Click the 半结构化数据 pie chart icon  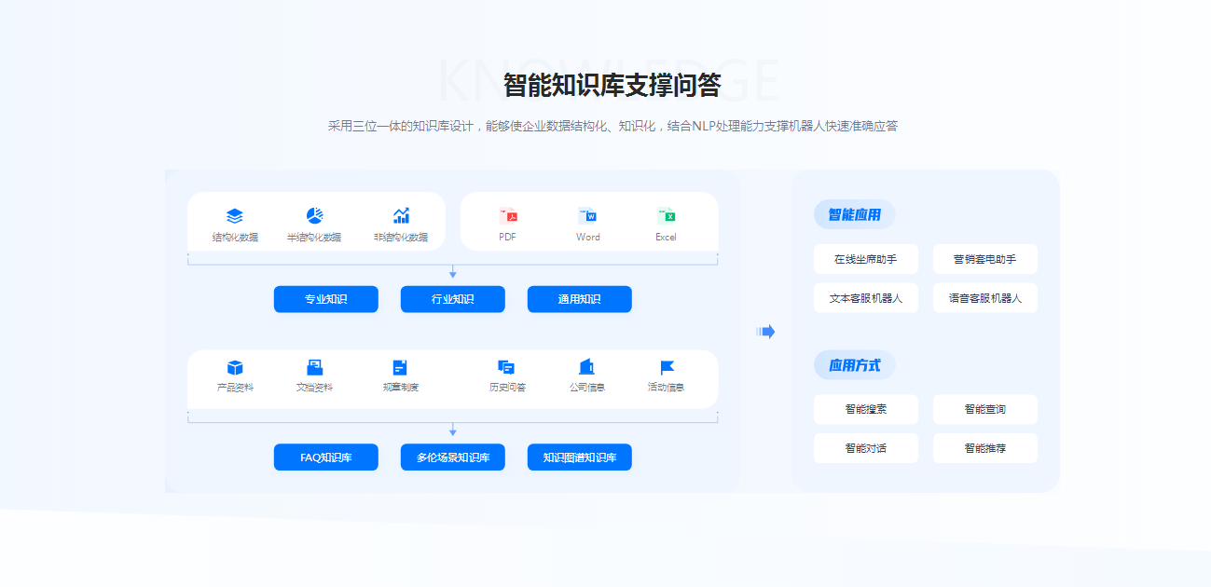[x=314, y=216]
